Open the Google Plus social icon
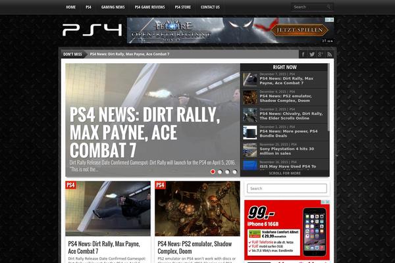 tap(321, 55)
